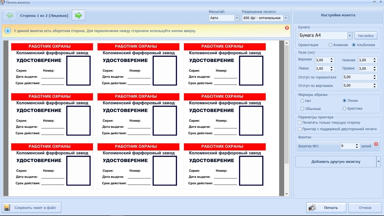384x216 pixels.
Task: Open arrow next to Добавить другую визитку
Action: point(379,162)
